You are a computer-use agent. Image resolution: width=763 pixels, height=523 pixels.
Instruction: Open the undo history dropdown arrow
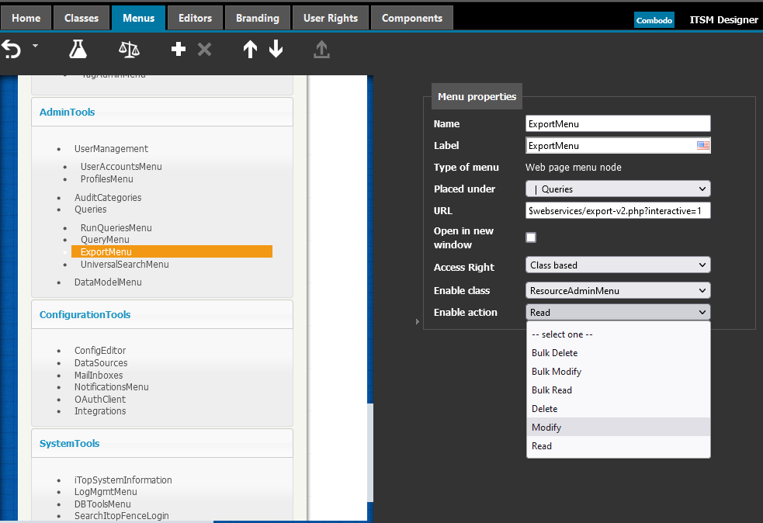point(35,47)
